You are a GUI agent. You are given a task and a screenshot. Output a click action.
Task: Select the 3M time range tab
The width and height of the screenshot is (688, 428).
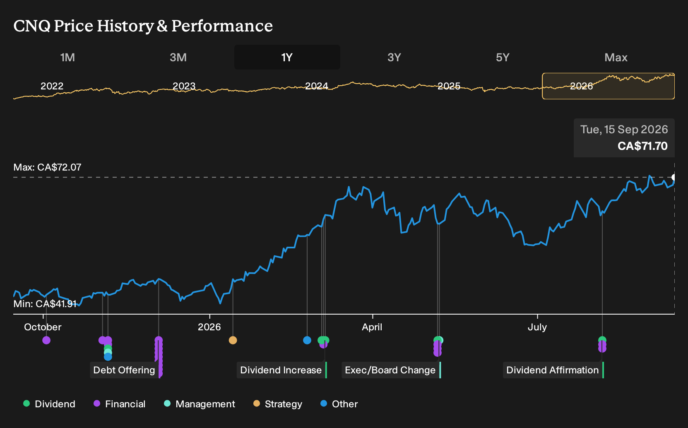coord(178,57)
